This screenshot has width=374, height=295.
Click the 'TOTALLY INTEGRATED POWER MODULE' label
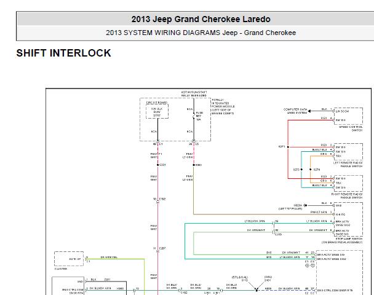(x=223, y=106)
